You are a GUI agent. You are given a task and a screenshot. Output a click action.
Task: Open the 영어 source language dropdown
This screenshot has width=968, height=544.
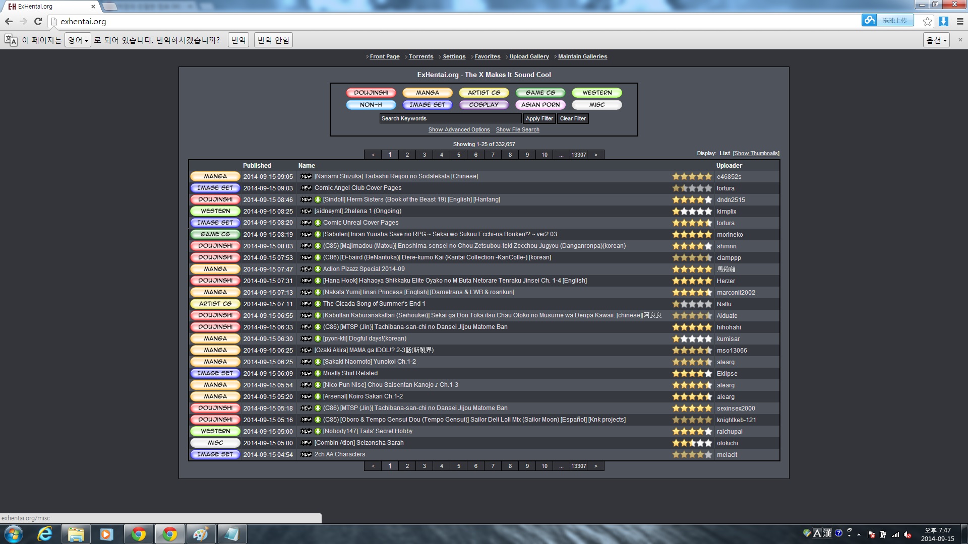(78, 40)
